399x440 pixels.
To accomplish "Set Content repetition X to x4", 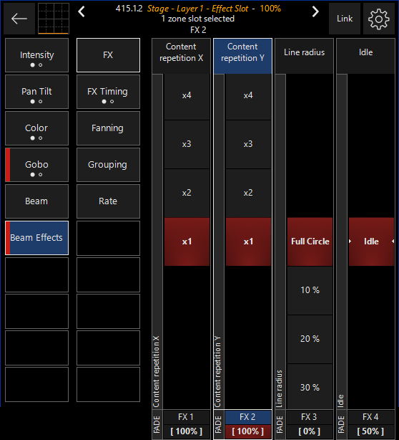I will coord(187,95).
